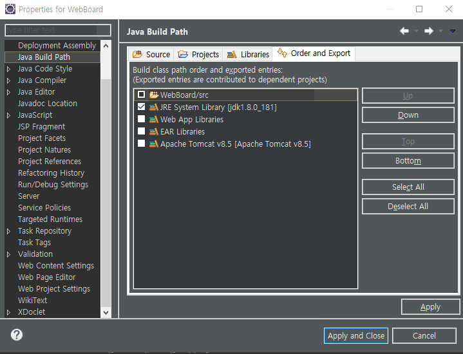The image size is (463, 354).
Task: Open the Project References page
Action: [50, 161]
